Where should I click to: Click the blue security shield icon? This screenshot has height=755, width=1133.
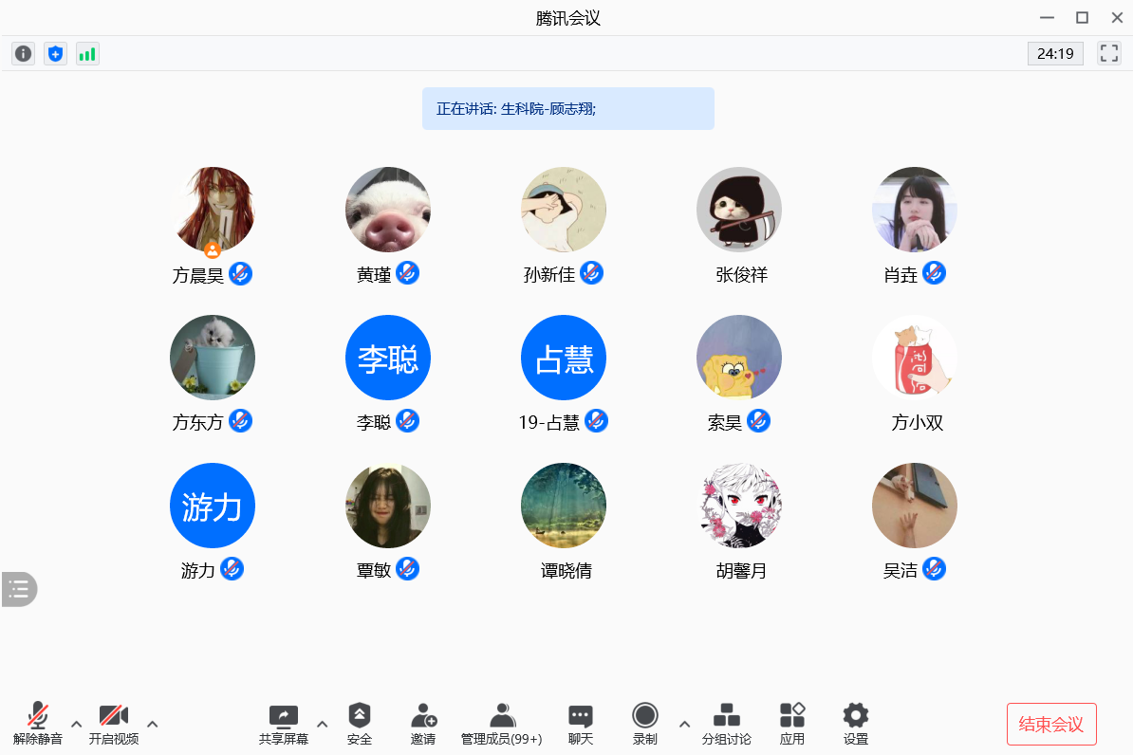56,54
